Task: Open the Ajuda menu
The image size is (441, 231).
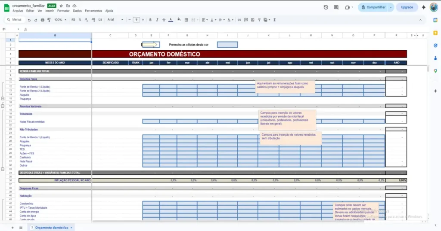Action: click(109, 11)
